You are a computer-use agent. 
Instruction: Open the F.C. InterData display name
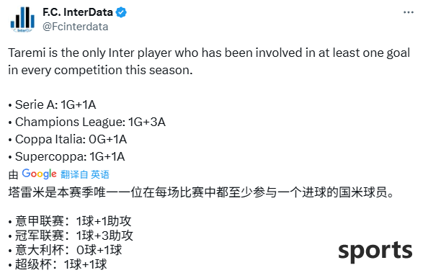click(77, 12)
